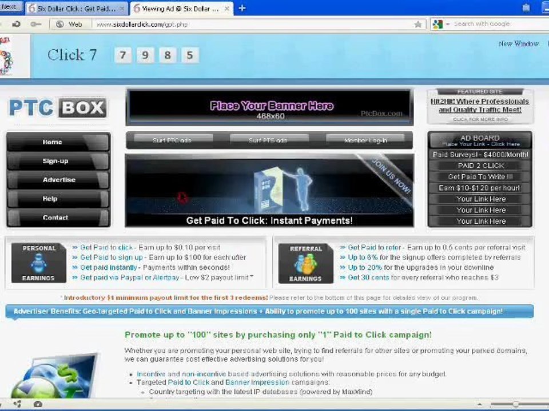Click the Next button at window top-left
549x411 pixels.
click(10, 7)
